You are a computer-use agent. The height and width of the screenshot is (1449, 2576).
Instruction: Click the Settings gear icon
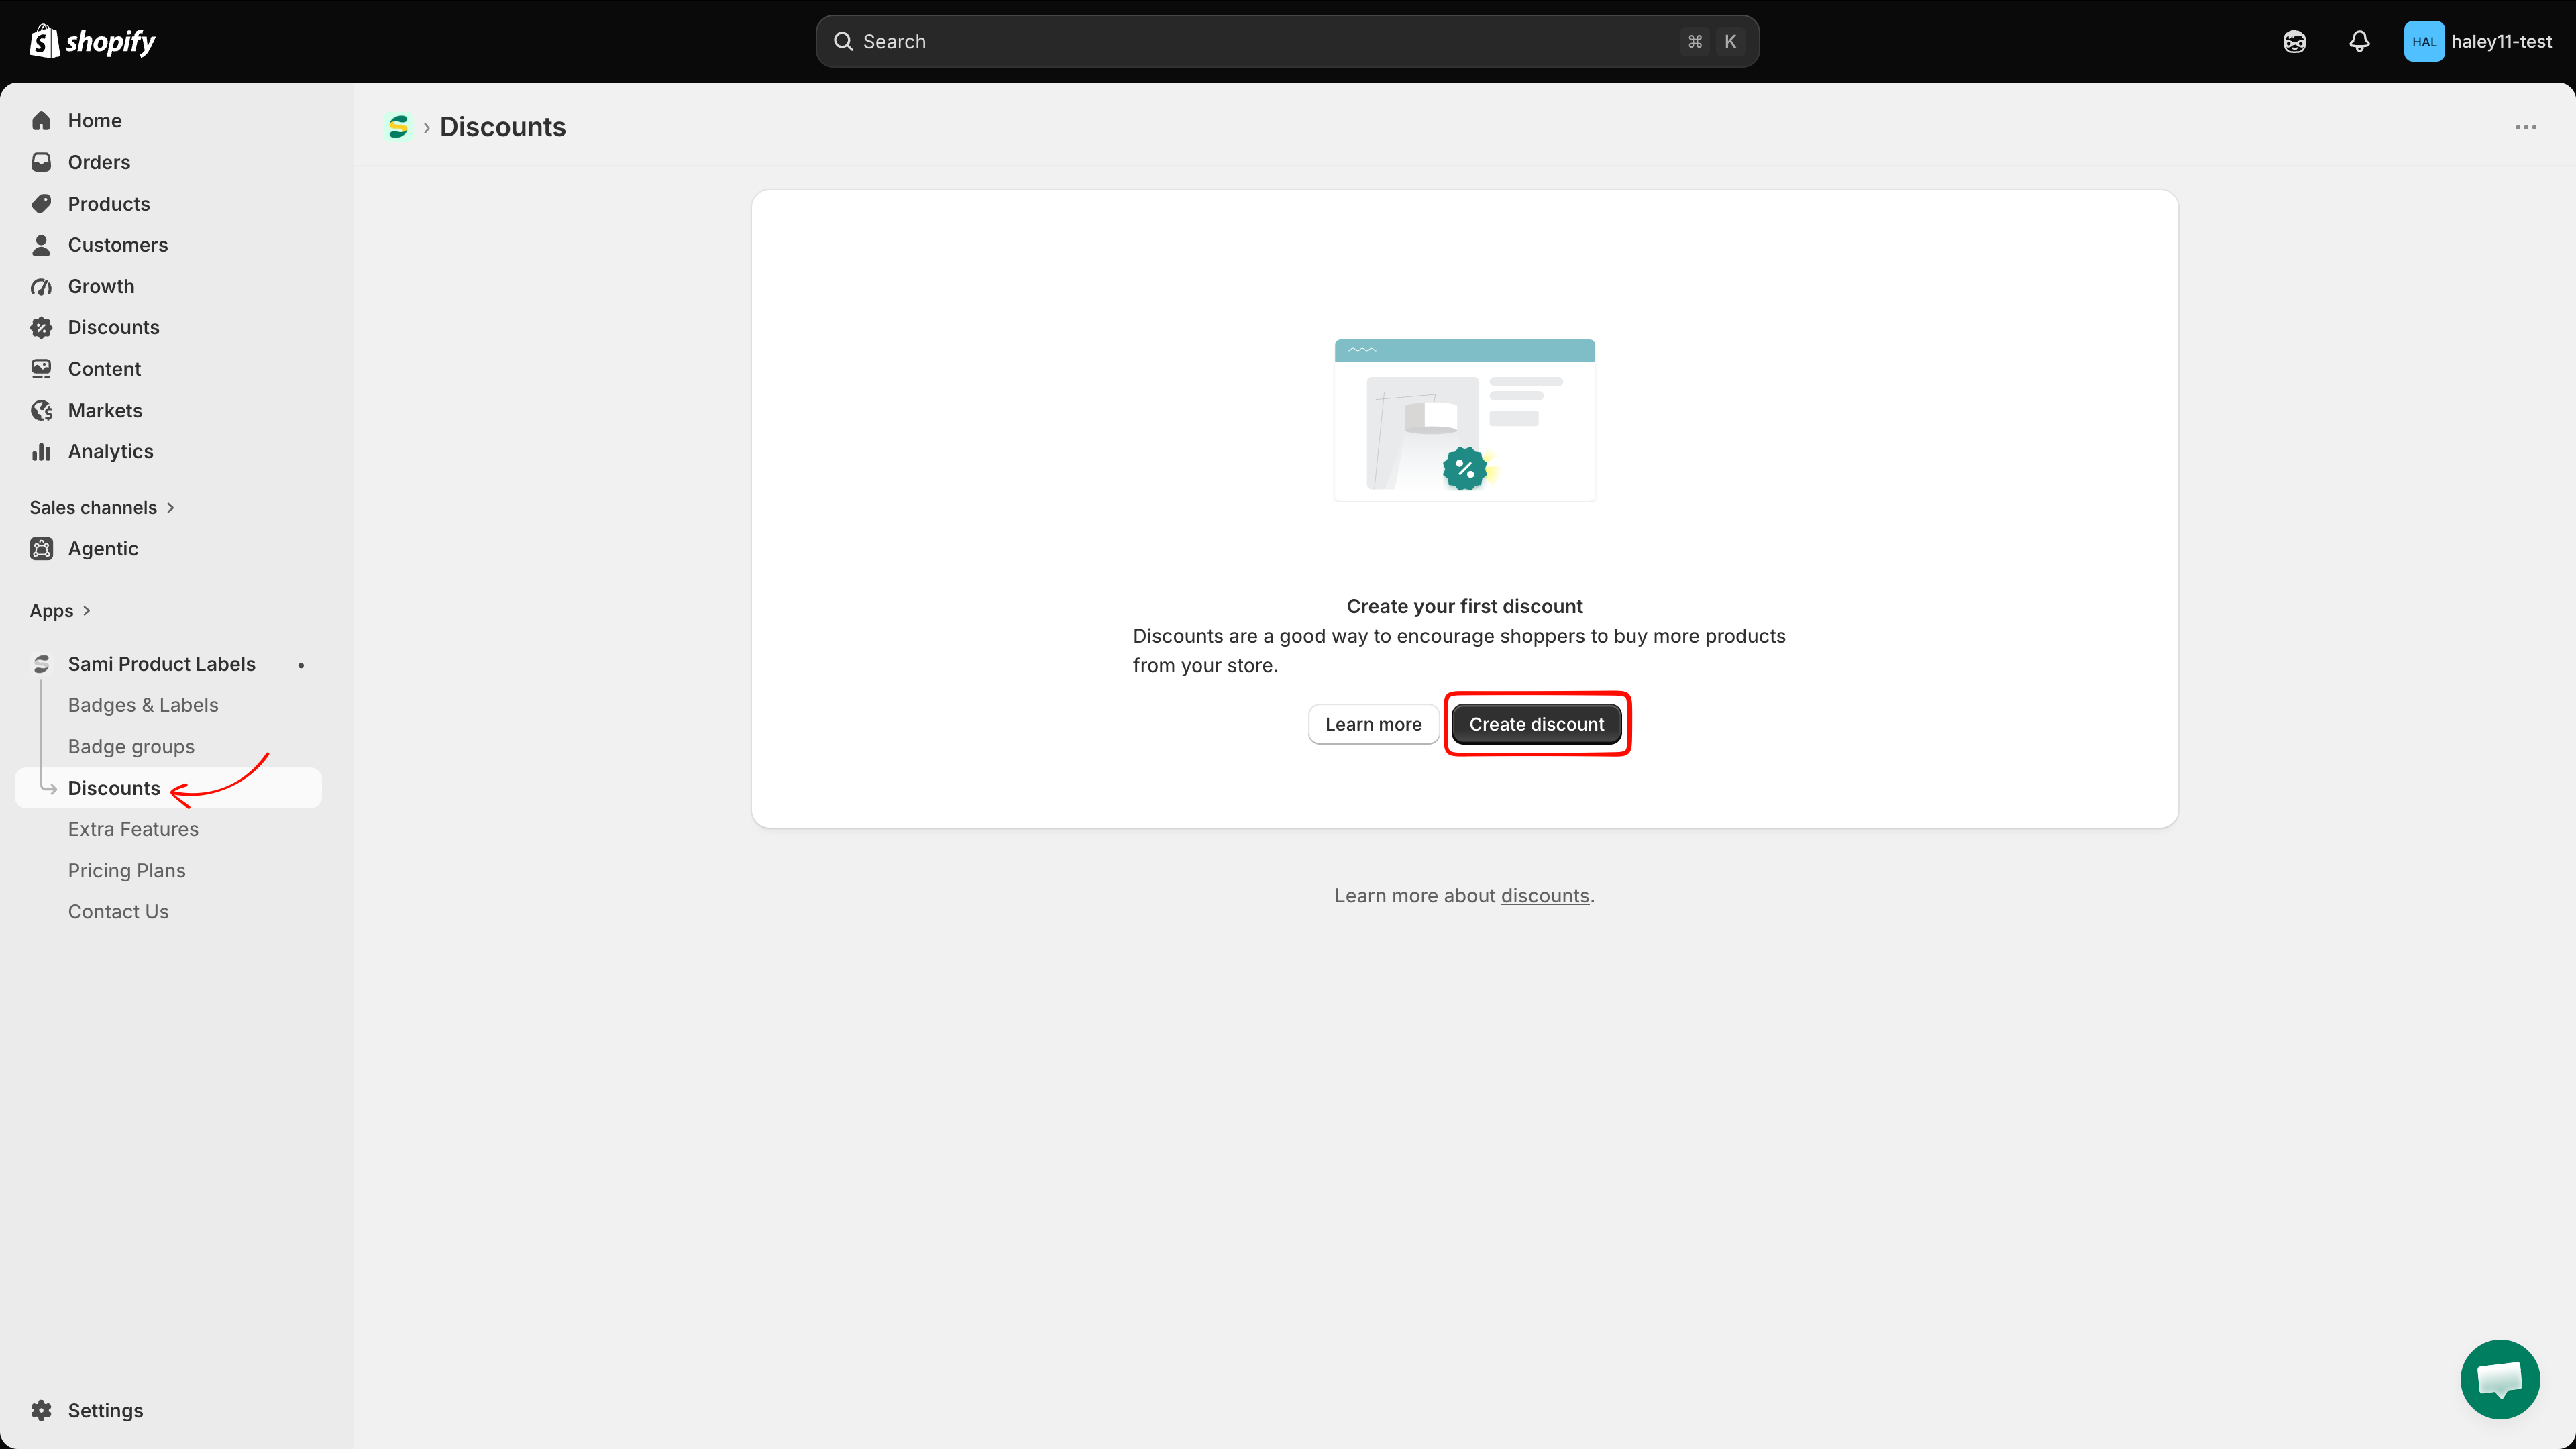click(41, 1410)
